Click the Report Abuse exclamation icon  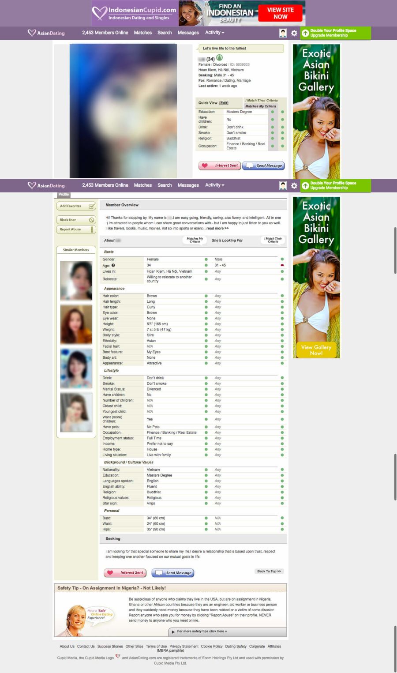click(x=92, y=229)
